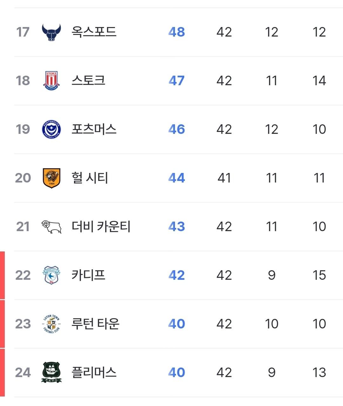
Task: Tap Oxford's 48 points value
Action: click(177, 32)
